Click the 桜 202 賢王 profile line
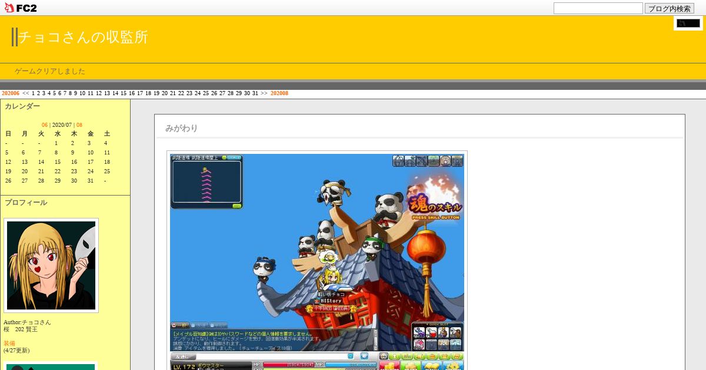 [21, 329]
